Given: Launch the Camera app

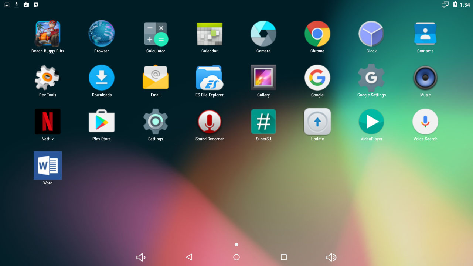Looking at the screenshot, I should (x=263, y=34).
